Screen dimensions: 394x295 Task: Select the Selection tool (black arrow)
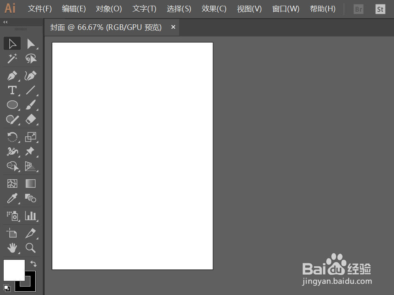pyautogui.click(x=12, y=43)
